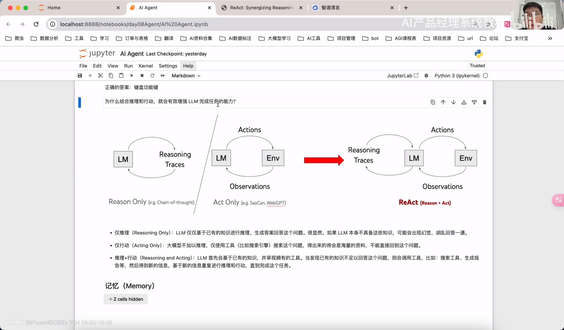564x330 pixels.
Task: Insert a cell below with plus icon
Action: (90, 75)
